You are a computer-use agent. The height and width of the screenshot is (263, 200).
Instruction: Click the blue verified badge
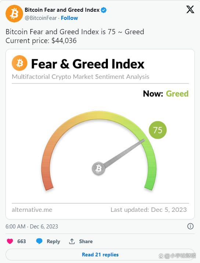click(104, 10)
